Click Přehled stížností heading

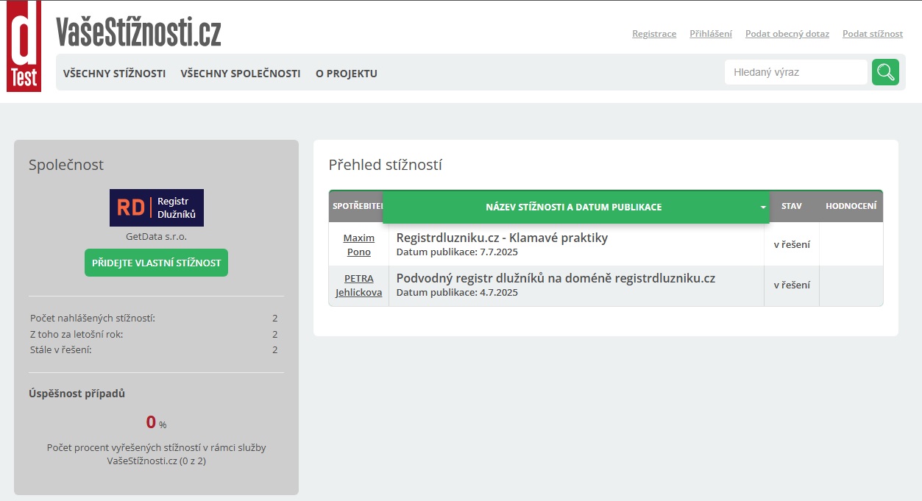(x=385, y=165)
